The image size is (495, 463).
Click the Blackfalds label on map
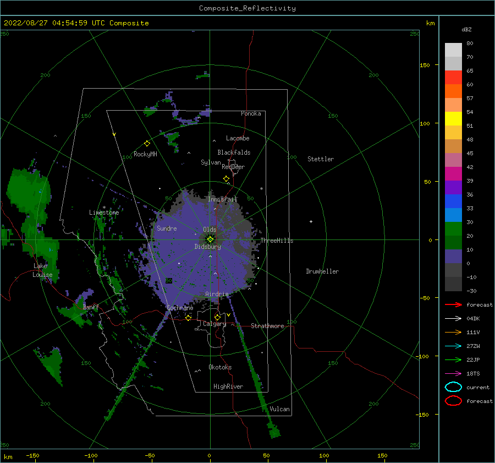point(234,152)
